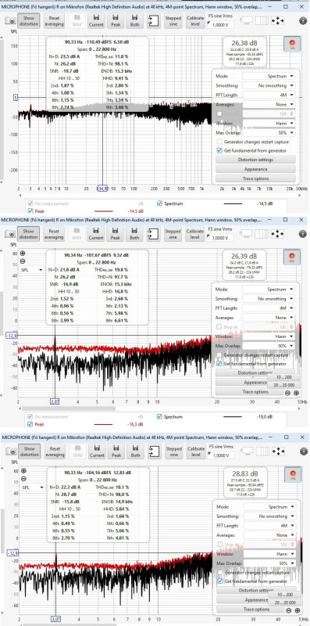Toggle 'Generator changes restart capture' in the 26,38 dB window
The image size is (310, 626).
tap(219, 142)
